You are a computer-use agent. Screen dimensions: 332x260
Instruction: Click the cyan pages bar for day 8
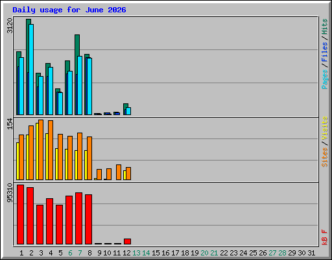pos(89,86)
